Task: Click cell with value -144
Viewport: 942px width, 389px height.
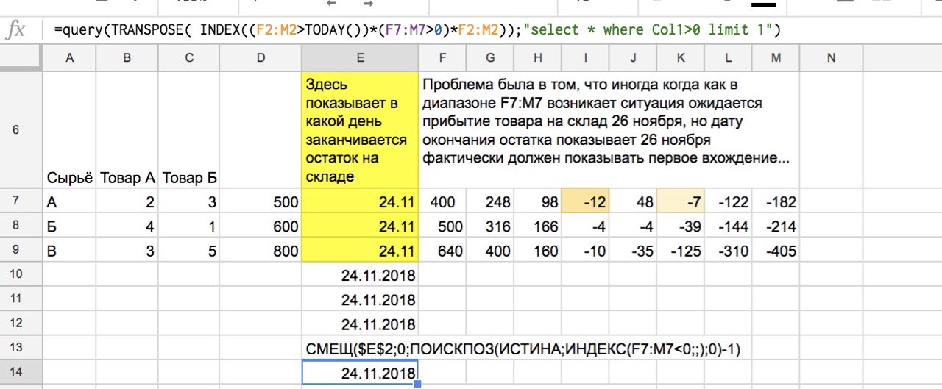Action: point(729,226)
